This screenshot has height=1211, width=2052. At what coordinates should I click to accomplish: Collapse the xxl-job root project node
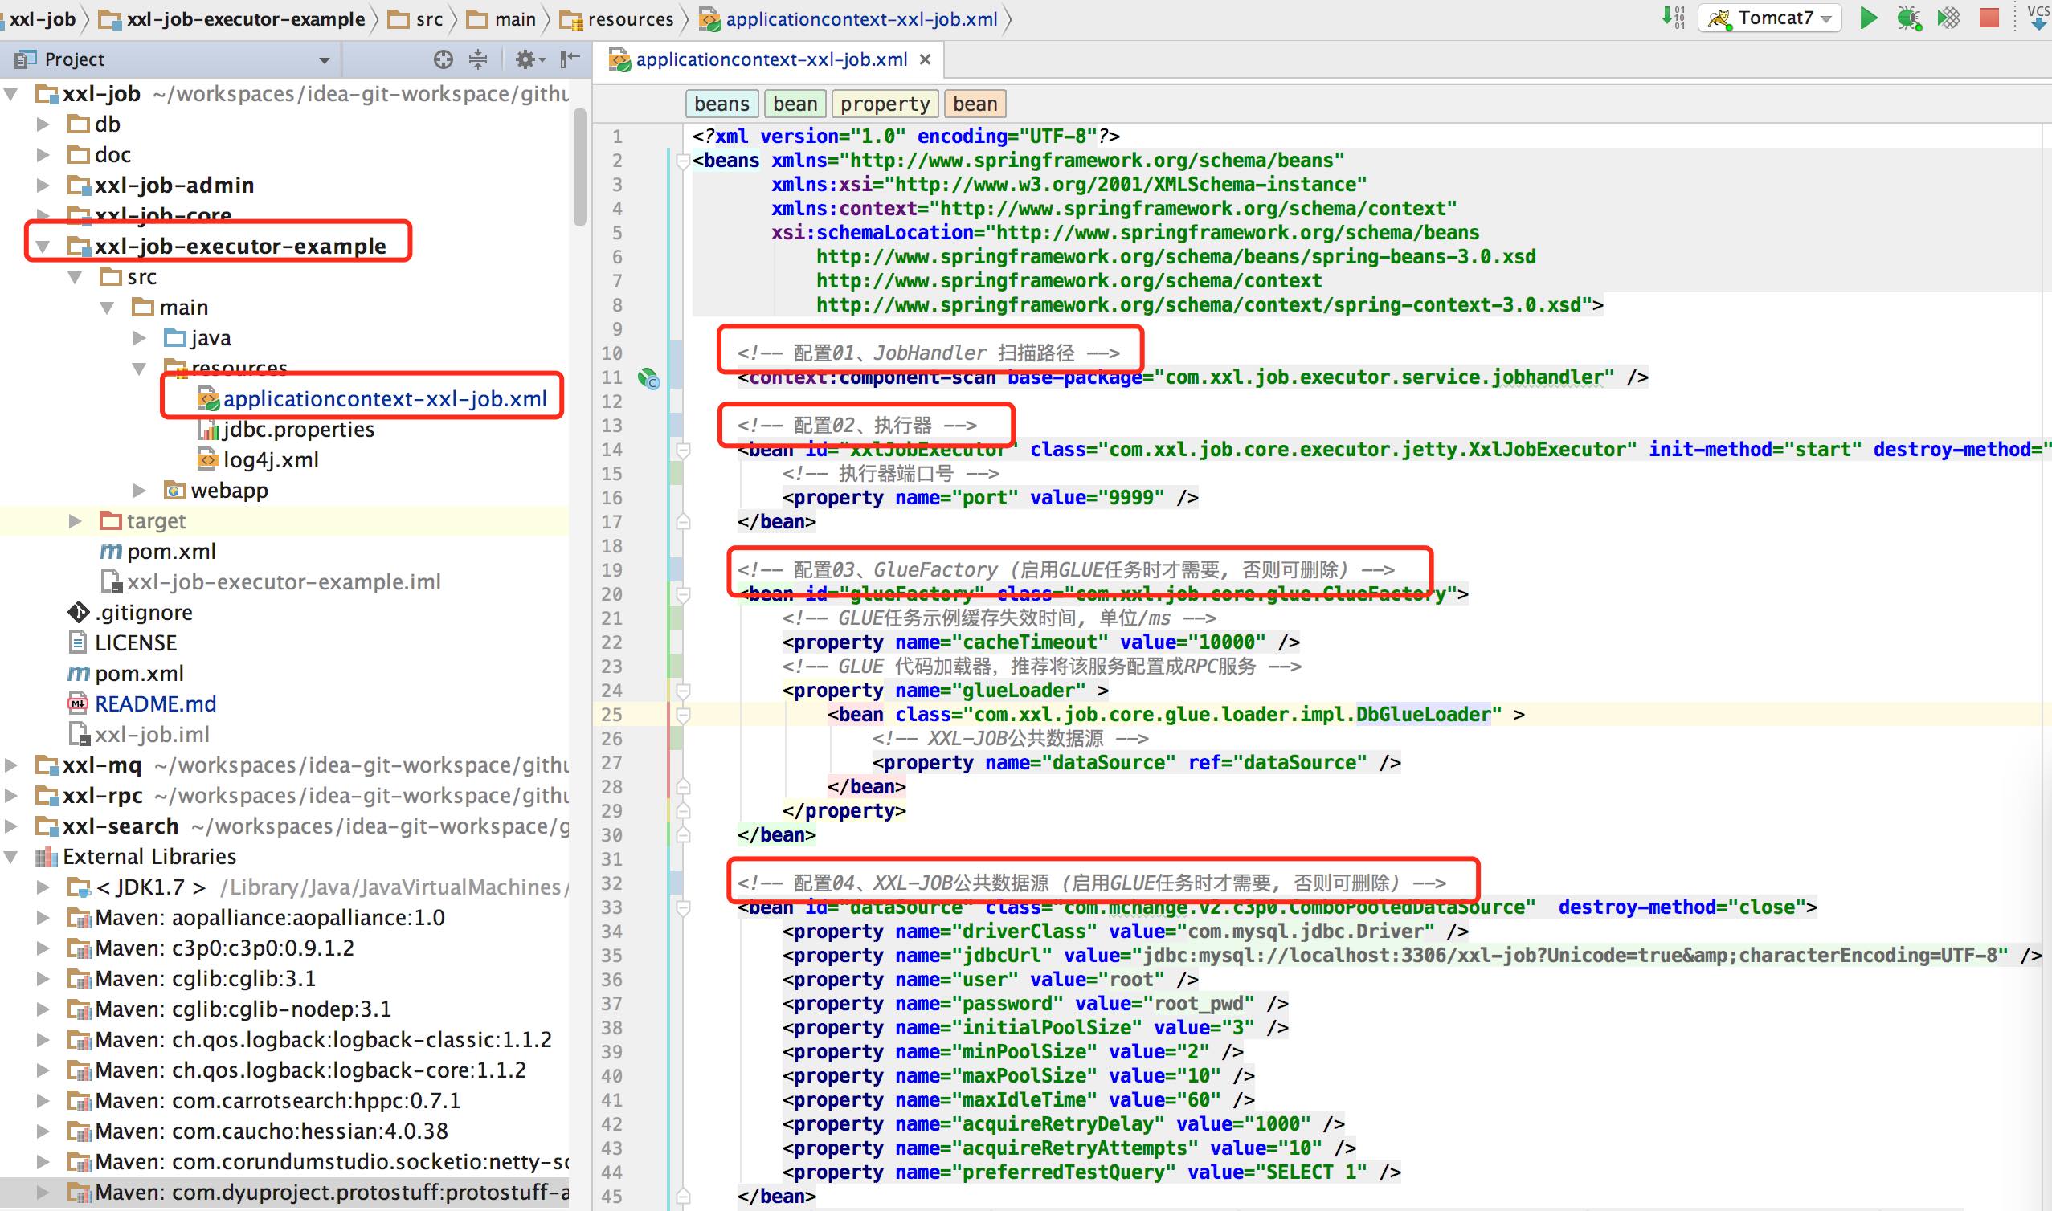11,94
